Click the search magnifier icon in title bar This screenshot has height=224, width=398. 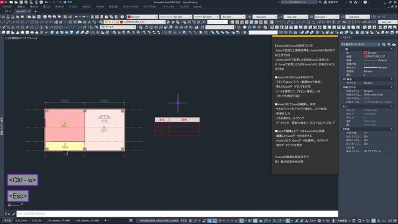coord(320,2)
